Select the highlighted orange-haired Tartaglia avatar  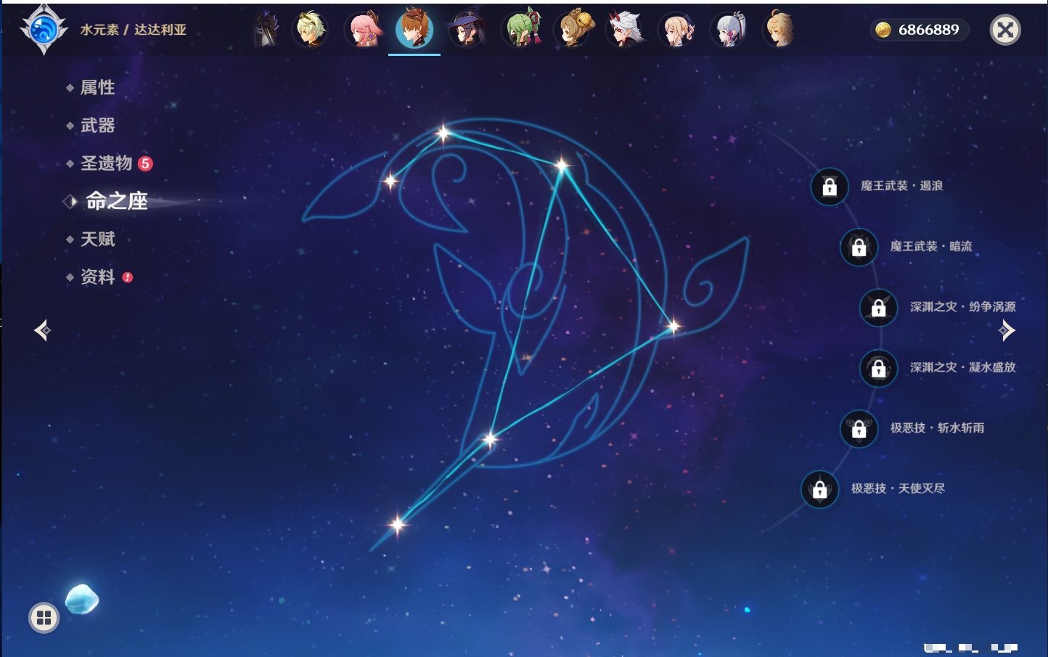[414, 29]
